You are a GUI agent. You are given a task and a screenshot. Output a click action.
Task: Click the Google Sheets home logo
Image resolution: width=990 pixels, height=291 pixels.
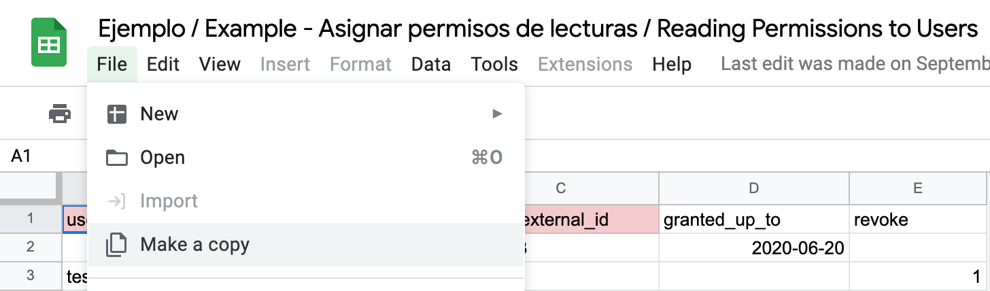click(49, 42)
